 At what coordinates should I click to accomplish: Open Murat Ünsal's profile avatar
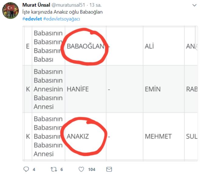[x=11, y=11]
